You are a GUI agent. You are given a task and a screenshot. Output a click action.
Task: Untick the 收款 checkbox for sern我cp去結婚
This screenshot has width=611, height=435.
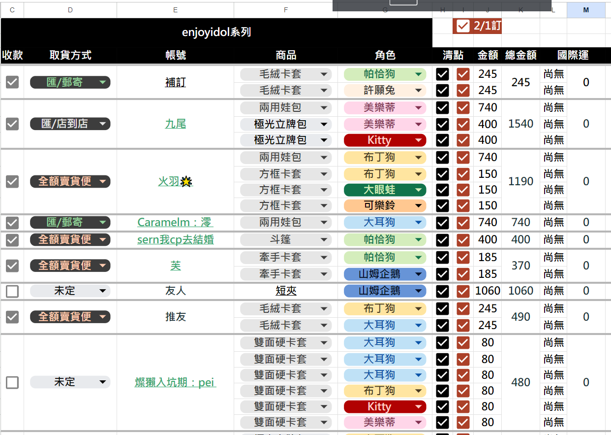(x=12, y=240)
